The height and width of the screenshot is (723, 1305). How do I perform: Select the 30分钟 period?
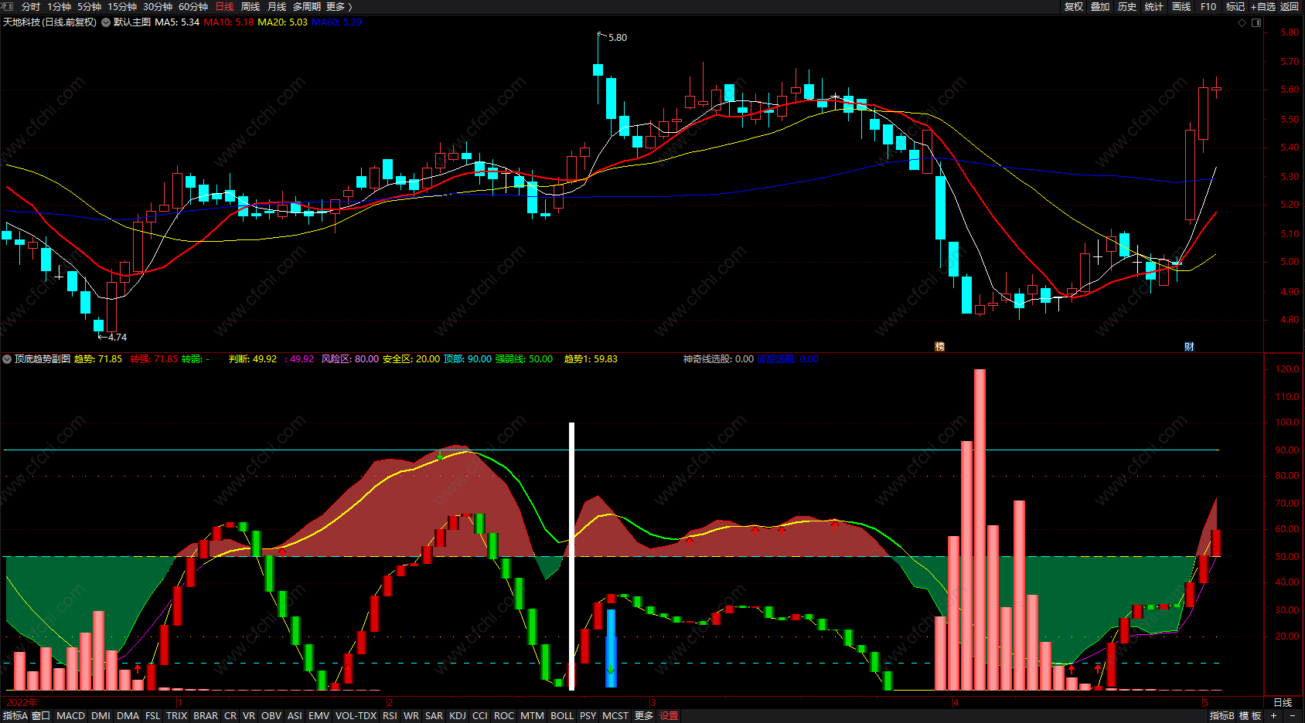point(158,6)
